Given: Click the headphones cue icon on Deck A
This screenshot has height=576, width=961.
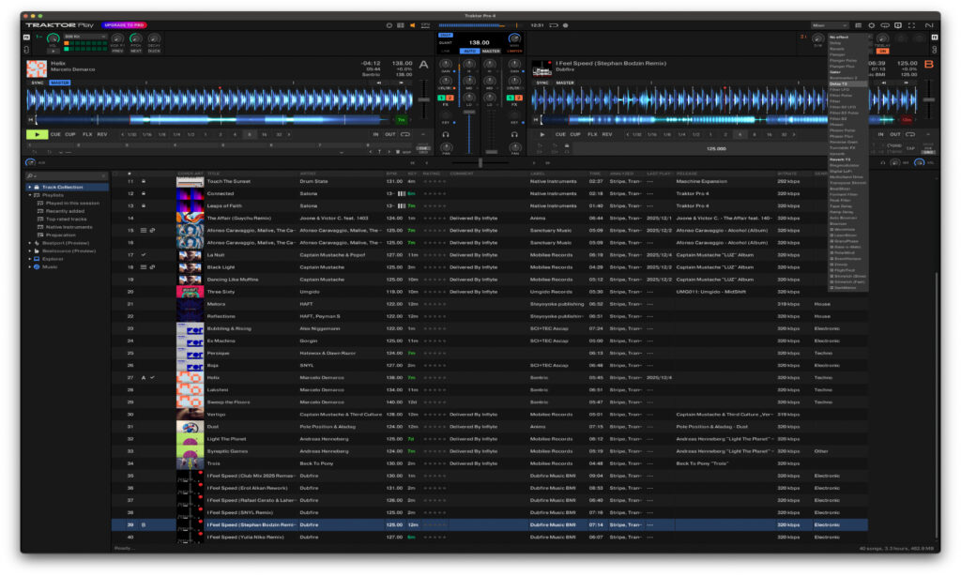Looking at the screenshot, I should coord(445,134).
